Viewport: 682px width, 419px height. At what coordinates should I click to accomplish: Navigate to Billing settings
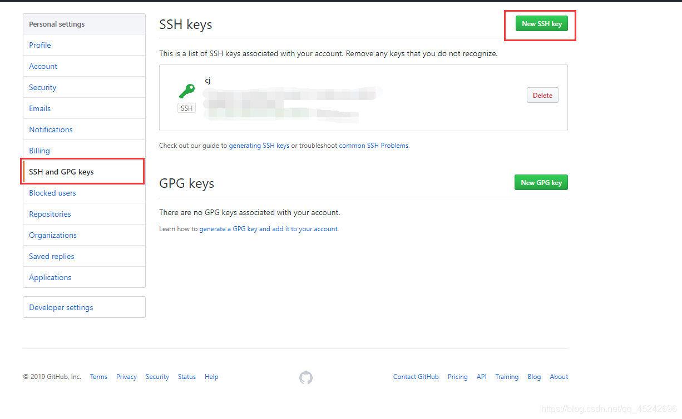[39, 150]
